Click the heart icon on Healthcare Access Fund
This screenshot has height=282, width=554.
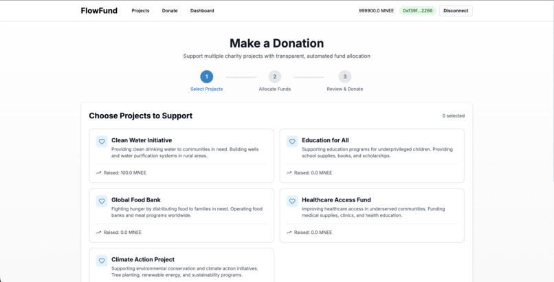[x=292, y=201]
